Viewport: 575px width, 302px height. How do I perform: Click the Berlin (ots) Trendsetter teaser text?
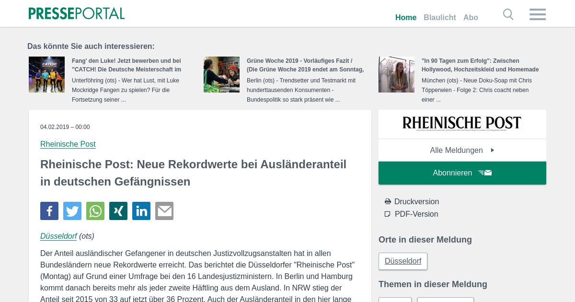coord(301,90)
